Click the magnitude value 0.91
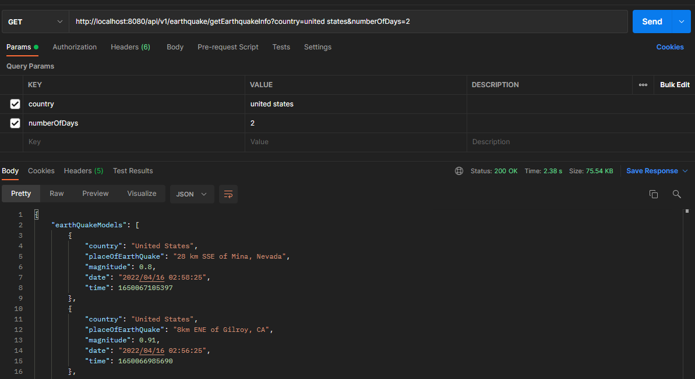 (147, 340)
